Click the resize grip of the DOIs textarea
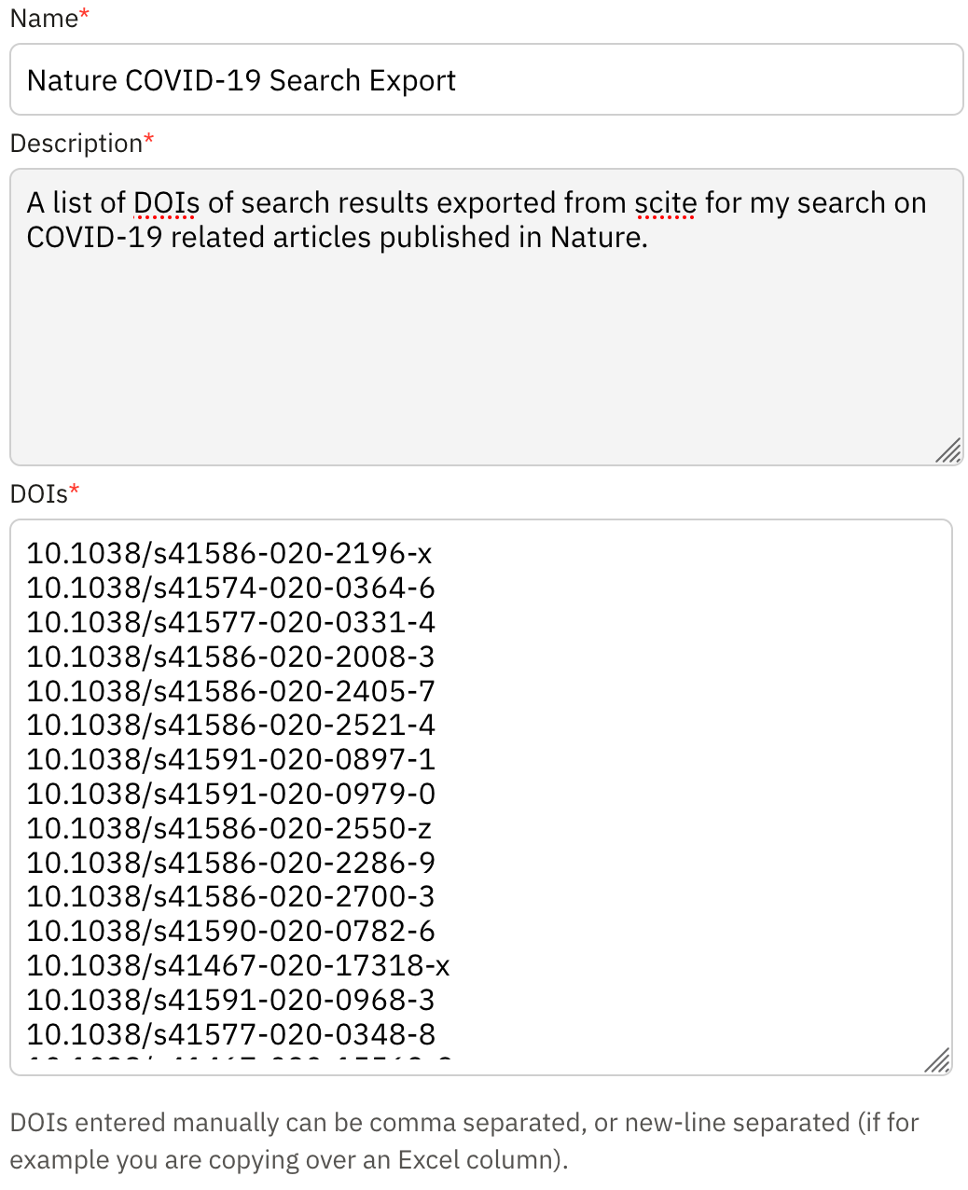The image size is (968, 1190). (x=939, y=1060)
